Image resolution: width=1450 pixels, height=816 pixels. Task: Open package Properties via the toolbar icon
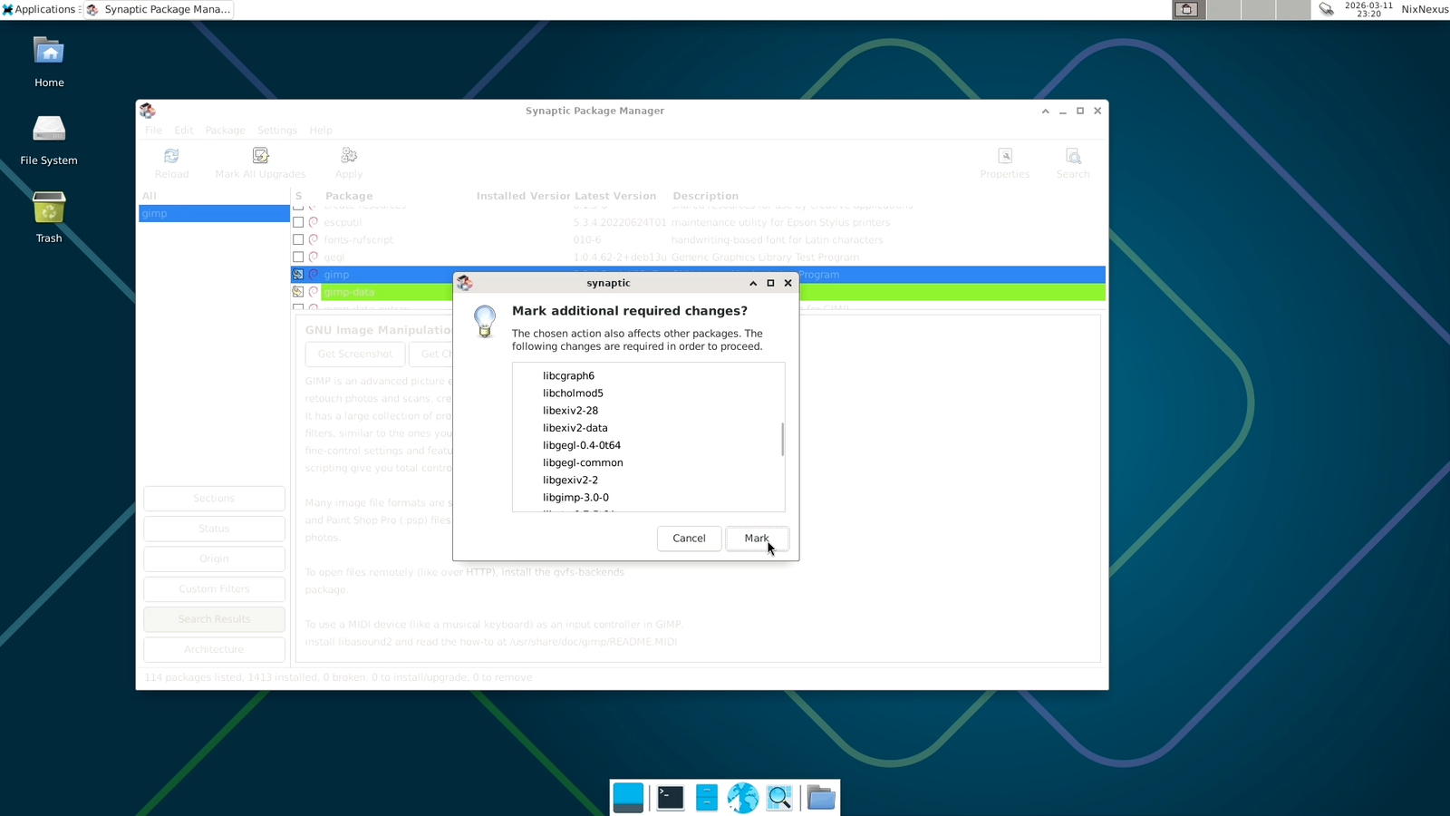pos(1004,155)
